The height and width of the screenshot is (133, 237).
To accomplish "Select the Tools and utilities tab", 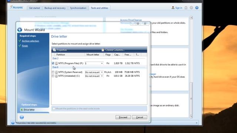I will click(x=100, y=8).
